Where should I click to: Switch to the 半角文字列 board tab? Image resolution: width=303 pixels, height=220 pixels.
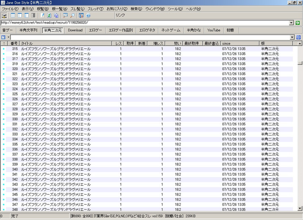click(28, 30)
